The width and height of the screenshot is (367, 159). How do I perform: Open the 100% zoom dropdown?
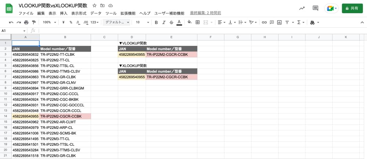[x=49, y=22]
